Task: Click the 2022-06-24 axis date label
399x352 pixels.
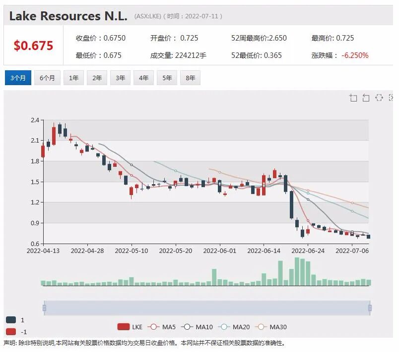Action: coord(308,251)
